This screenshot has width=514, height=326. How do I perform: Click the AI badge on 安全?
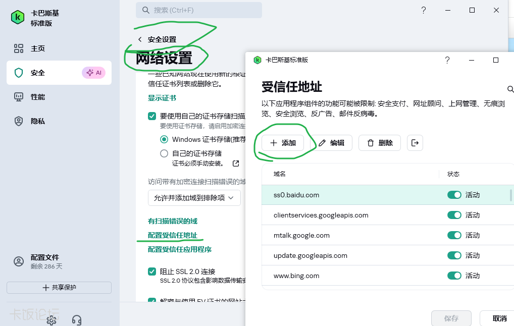pos(94,73)
